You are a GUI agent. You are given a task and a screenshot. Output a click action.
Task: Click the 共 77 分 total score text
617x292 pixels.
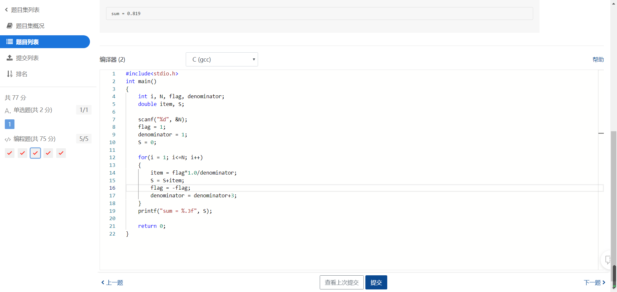(15, 98)
